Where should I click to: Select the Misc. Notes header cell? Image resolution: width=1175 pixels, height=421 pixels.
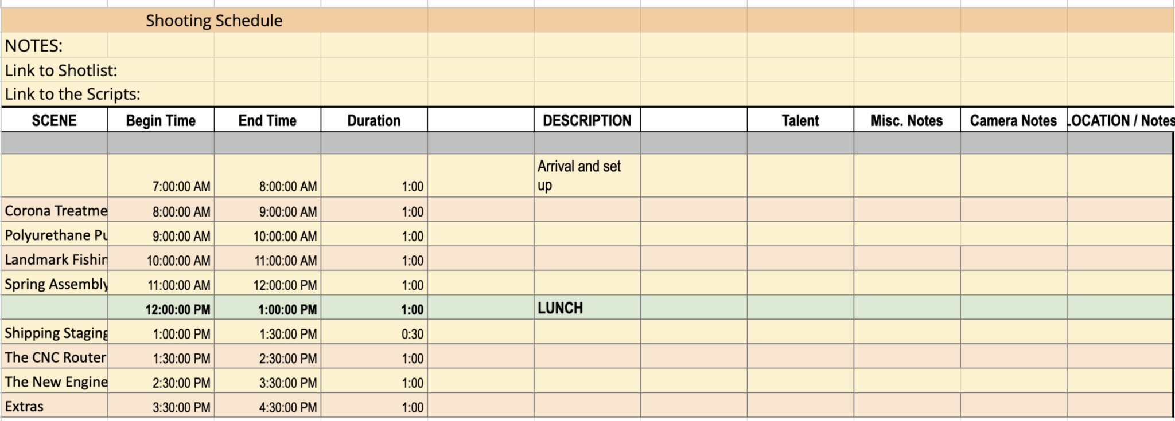point(906,121)
